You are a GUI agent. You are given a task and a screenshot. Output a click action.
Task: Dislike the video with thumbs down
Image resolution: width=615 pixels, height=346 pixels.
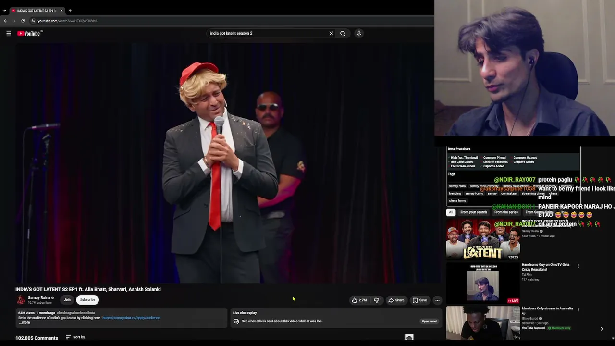pos(376,300)
